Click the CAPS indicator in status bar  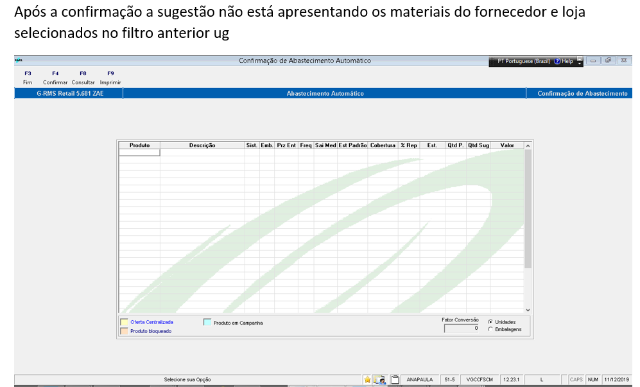576,380
